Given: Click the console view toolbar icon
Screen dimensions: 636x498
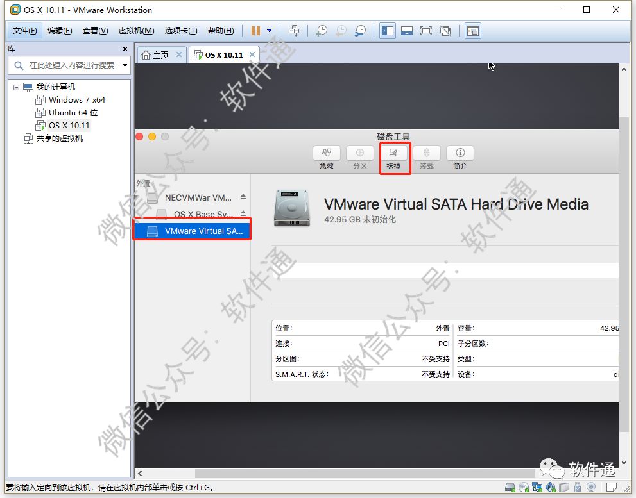Looking at the screenshot, I should tap(473, 31).
